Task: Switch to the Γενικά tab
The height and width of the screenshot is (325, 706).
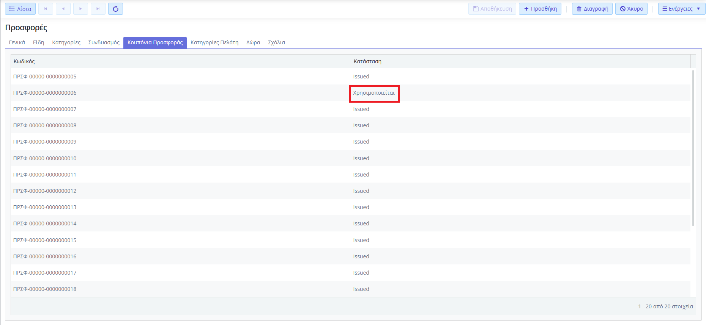Action: pos(17,42)
